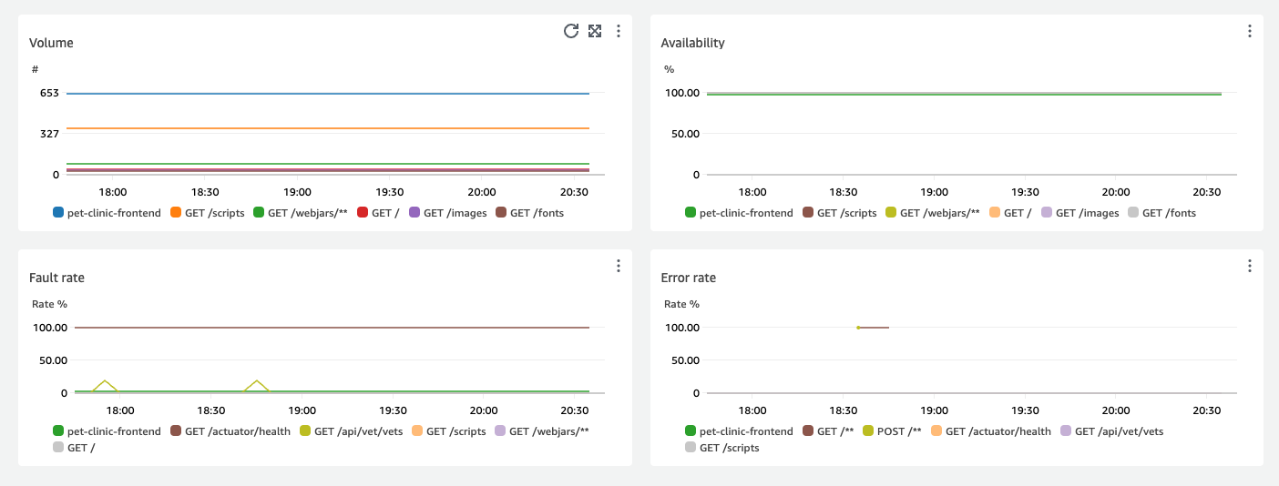
Task: Open the Availability widget three-dot menu
Action: (x=1249, y=31)
